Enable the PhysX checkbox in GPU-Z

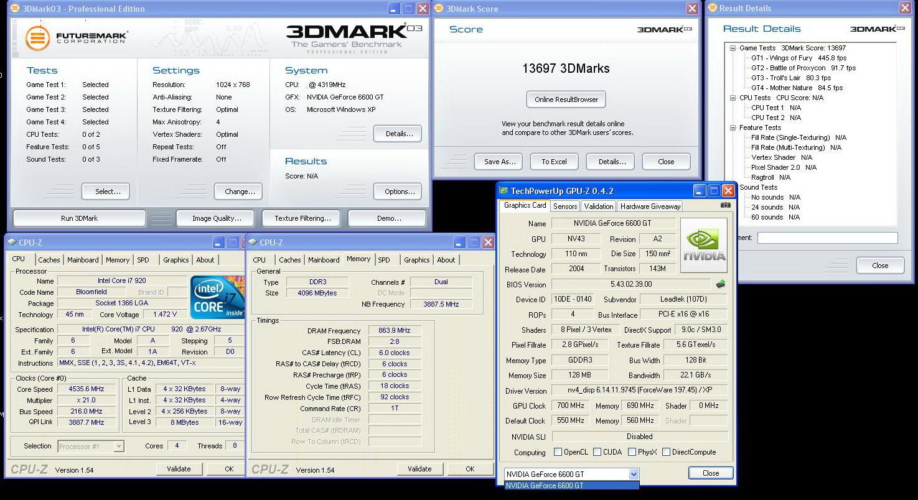632,452
